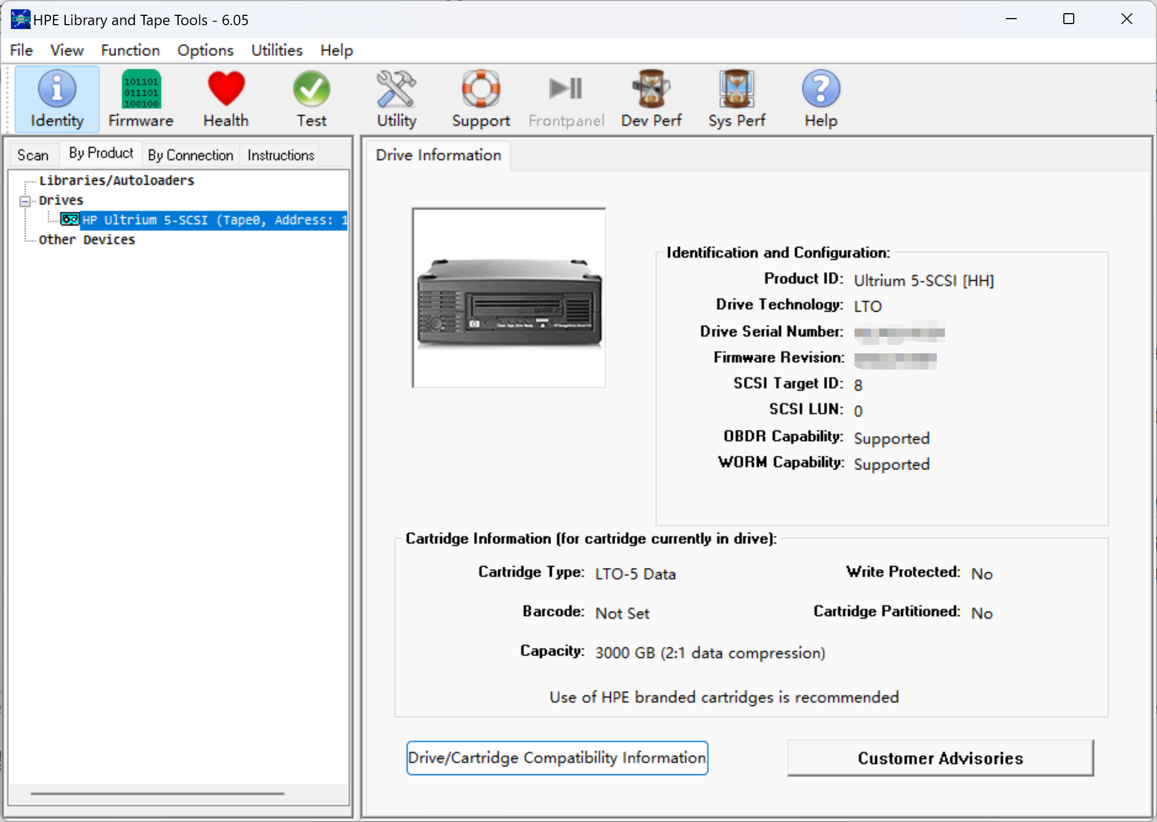
Task: Switch to the By Connection tab
Action: [191, 155]
